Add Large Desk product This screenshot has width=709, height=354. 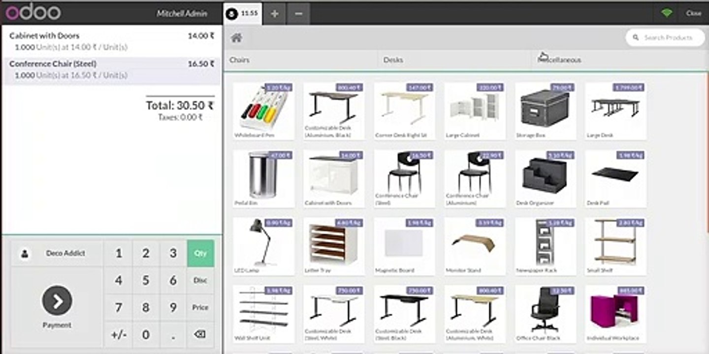(x=616, y=111)
